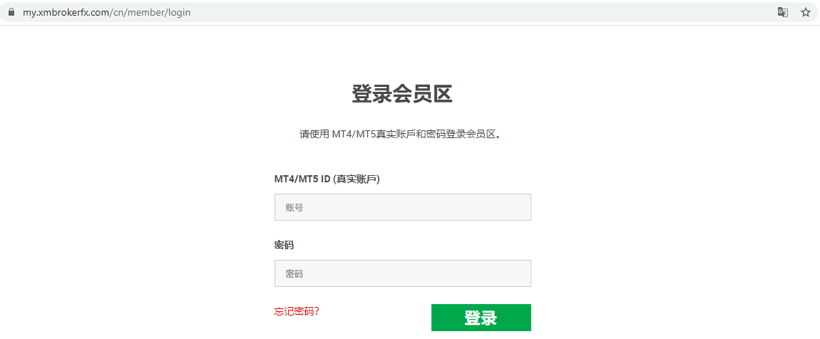This screenshot has width=820, height=339.
Task: Click the MT4/MT5 ID (真实账户) label
Action: coord(327,179)
